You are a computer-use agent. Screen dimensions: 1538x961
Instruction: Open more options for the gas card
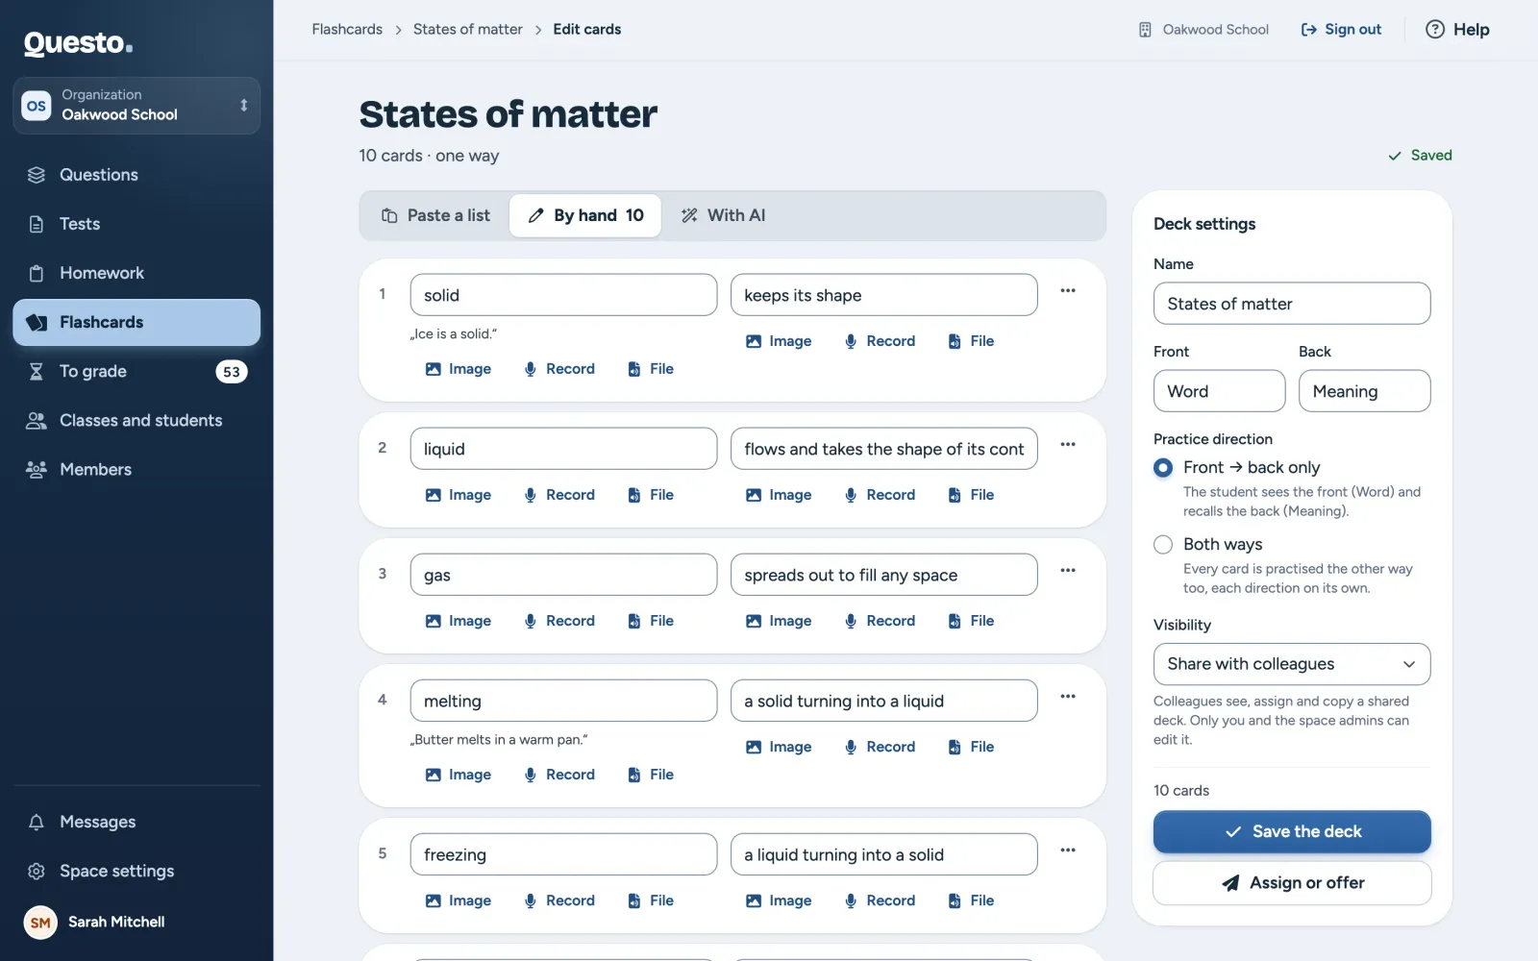coord(1068,570)
